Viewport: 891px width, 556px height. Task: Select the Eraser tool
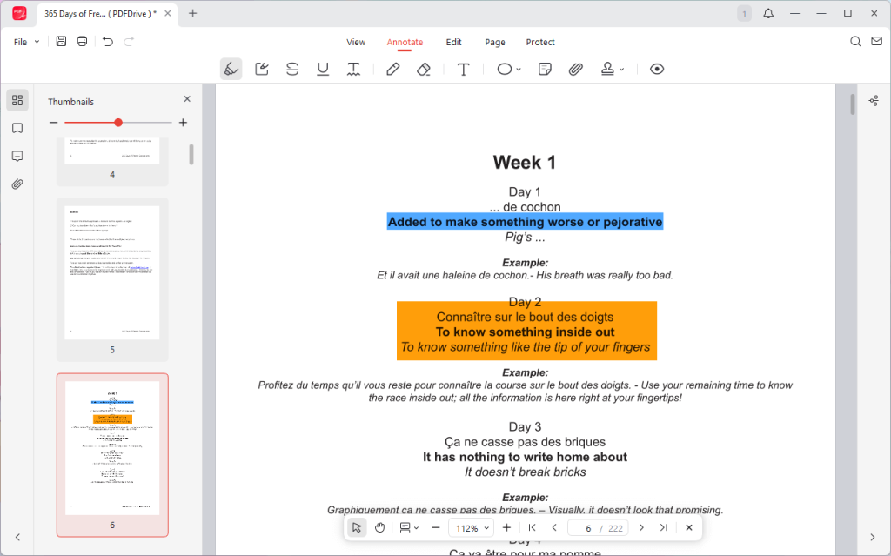(424, 69)
